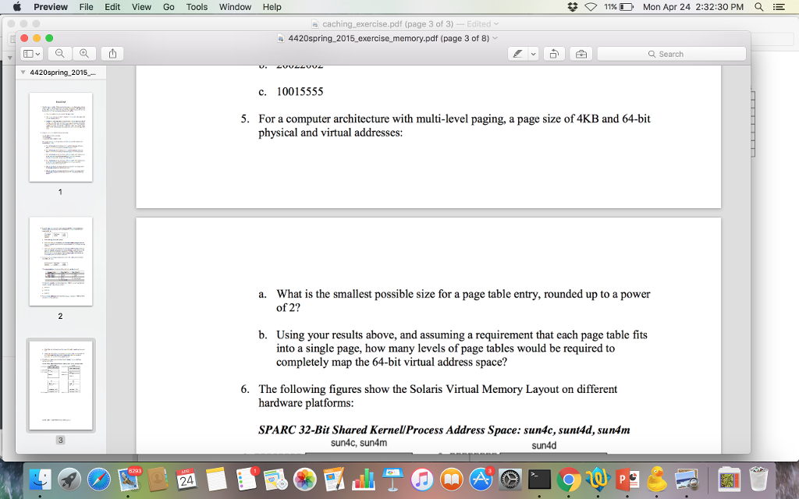Viewport: 799px width, 499px height.
Task: Open the Share sheet icon
Action: pyautogui.click(x=112, y=53)
